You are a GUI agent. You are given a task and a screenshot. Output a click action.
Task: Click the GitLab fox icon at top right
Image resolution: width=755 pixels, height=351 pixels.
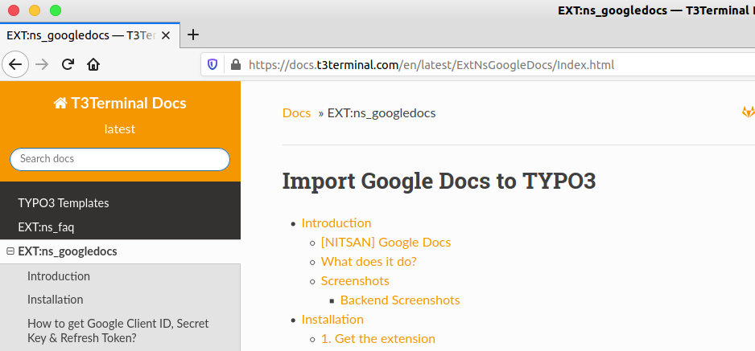click(x=749, y=112)
